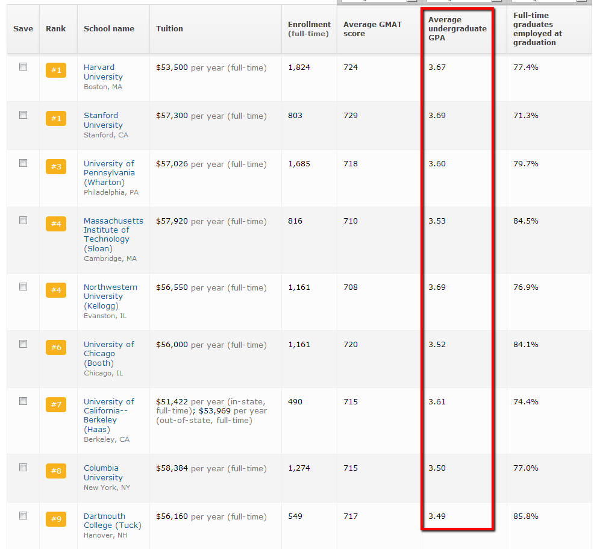Check the Save box for Harvard University

pos(23,67)
